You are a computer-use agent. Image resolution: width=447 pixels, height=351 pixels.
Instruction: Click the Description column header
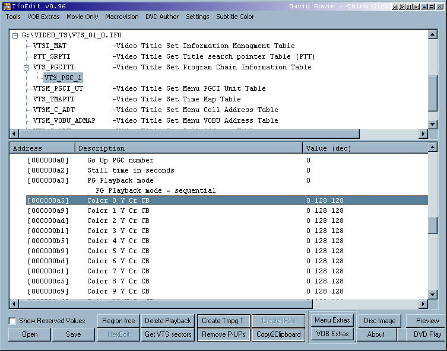pos(189,148)
